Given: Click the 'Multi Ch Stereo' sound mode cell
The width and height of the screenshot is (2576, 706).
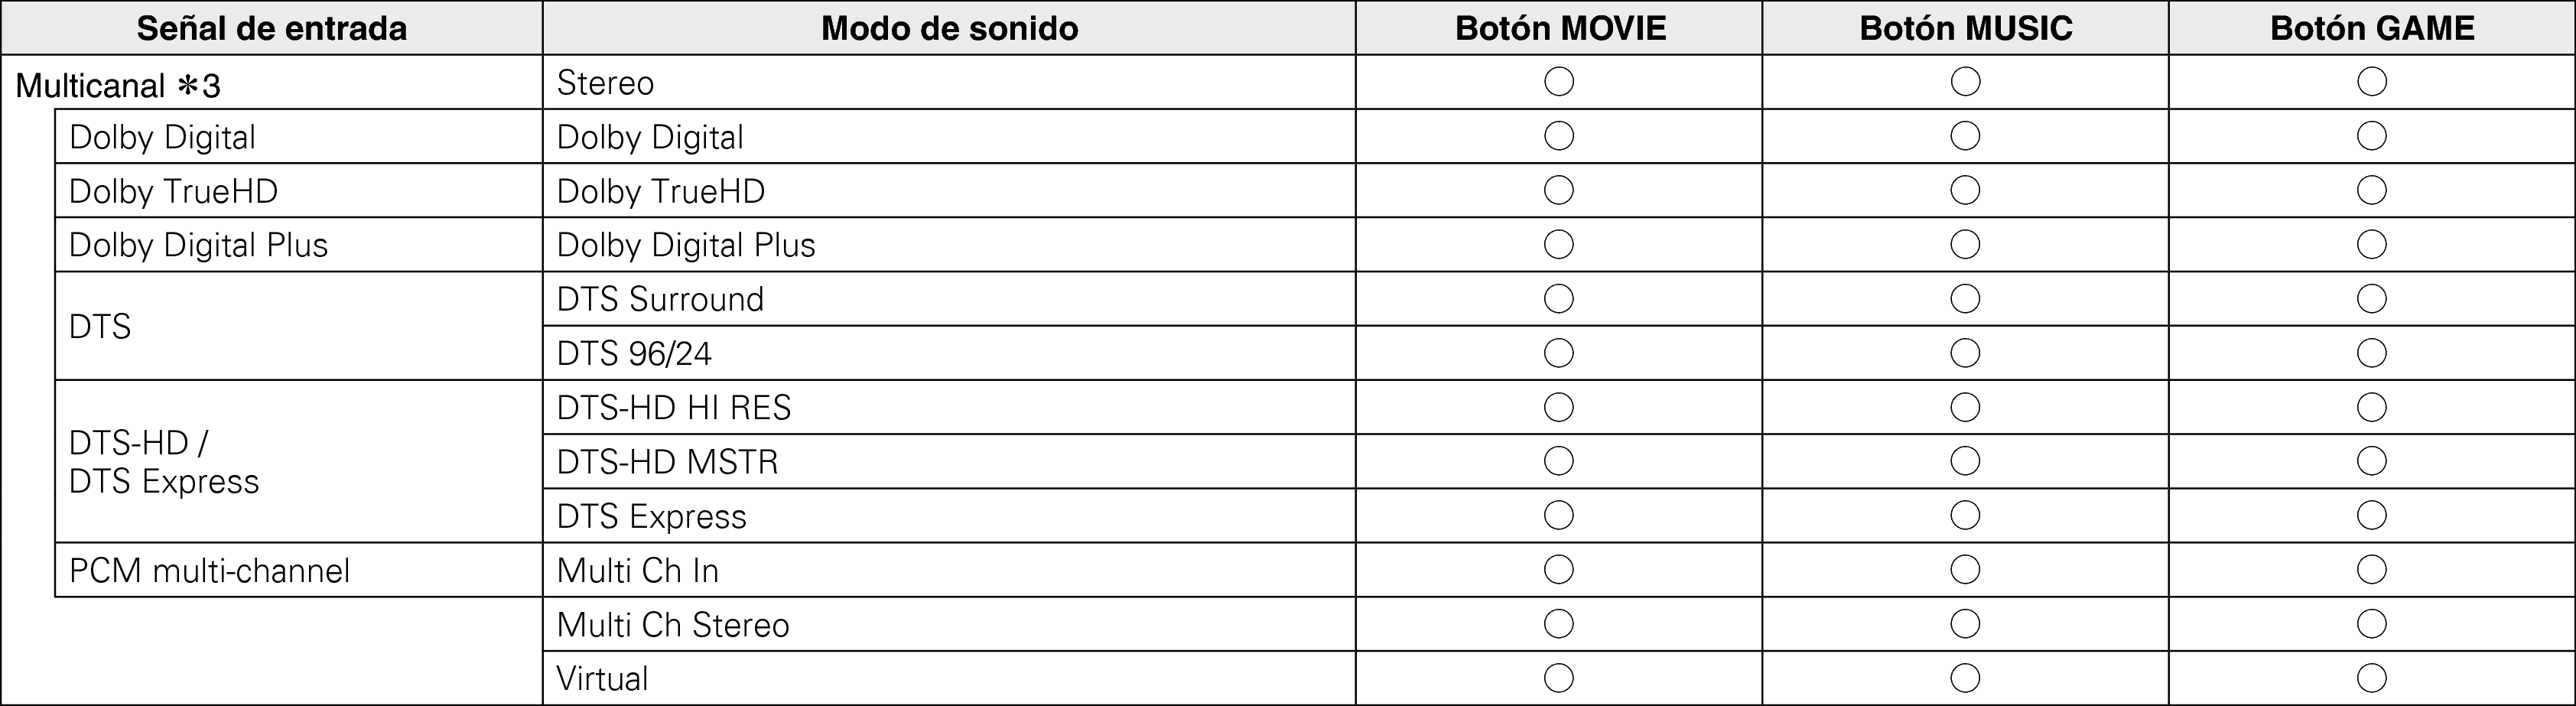Looking at the screenshot, I should point(673,625).
